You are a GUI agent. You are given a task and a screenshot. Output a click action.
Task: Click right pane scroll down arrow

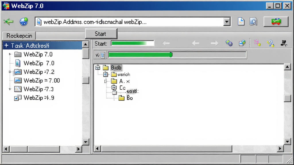coord(287,142)
